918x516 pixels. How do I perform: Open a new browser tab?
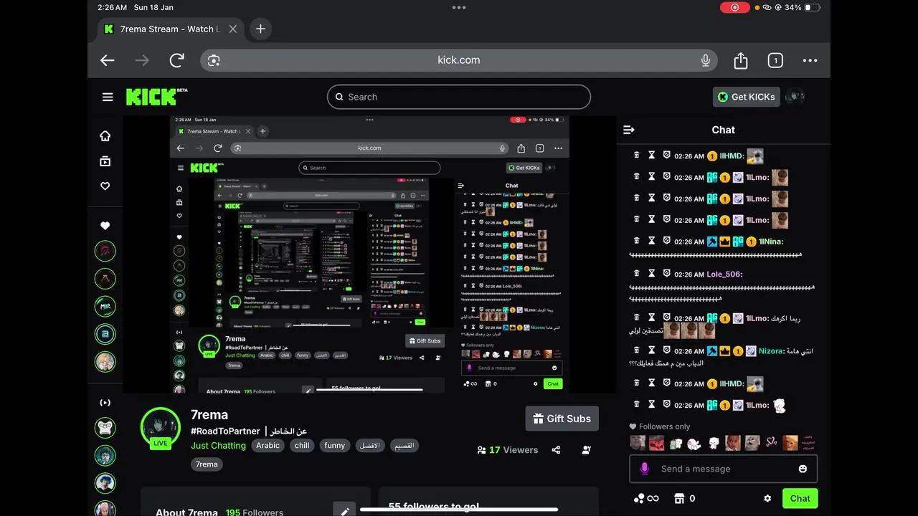[260, 29]
